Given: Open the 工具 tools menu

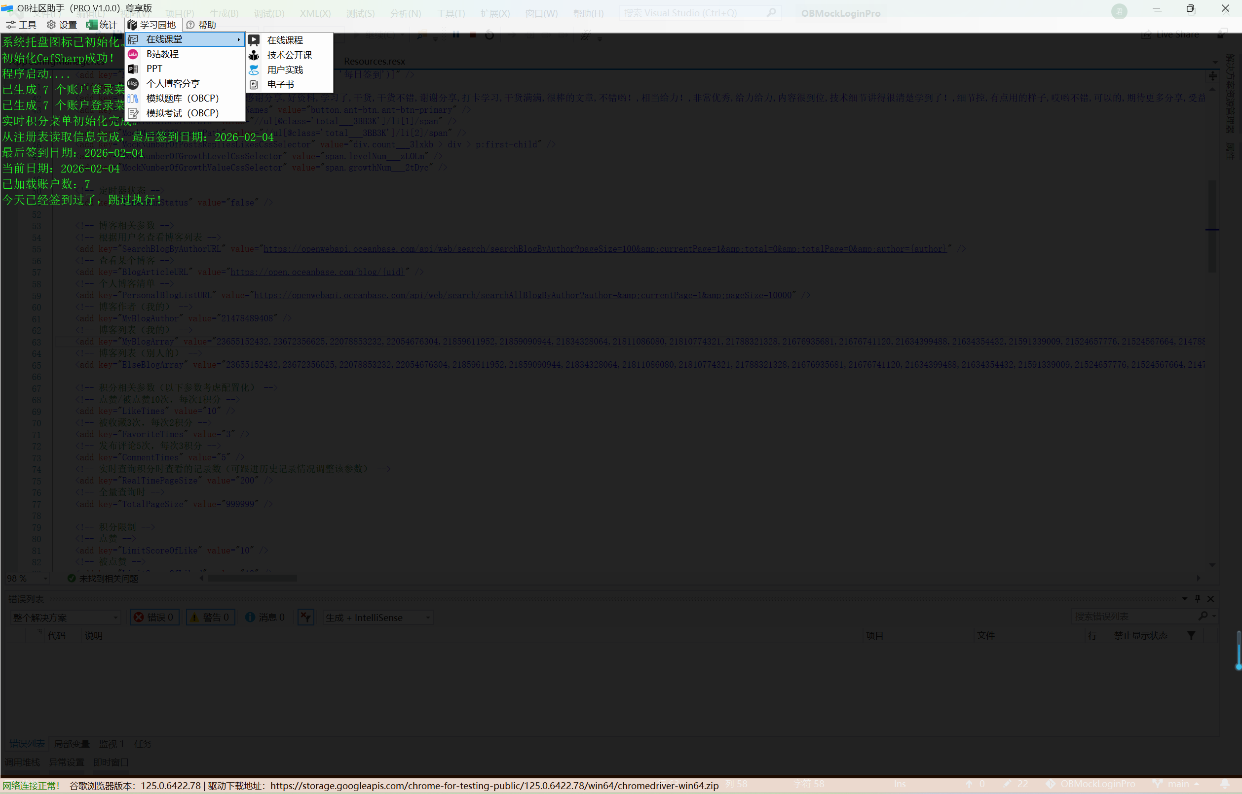Looking at the screenshot, I should 21,25.
